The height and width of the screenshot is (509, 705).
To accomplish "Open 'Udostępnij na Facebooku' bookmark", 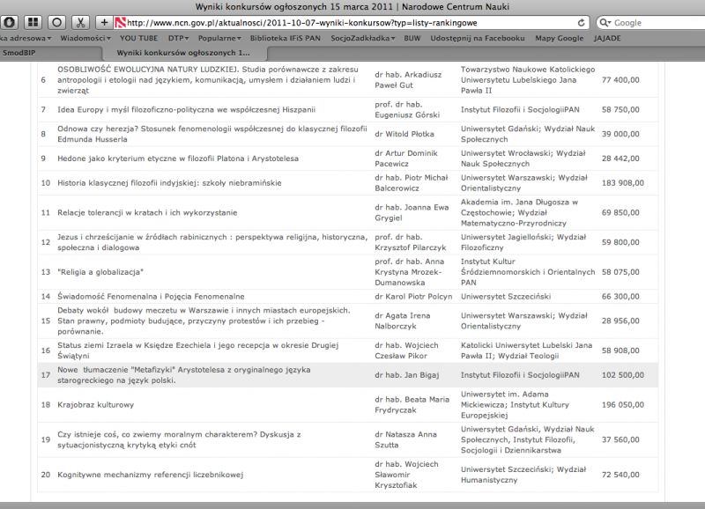I will [478, 38].
